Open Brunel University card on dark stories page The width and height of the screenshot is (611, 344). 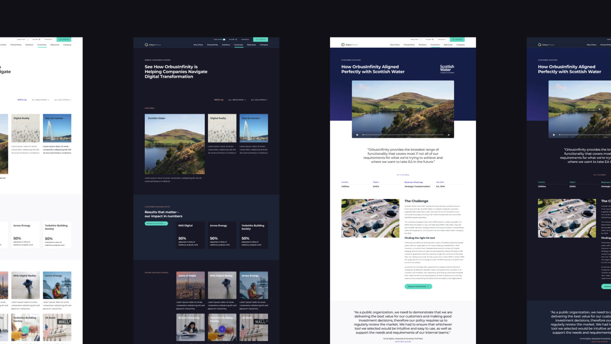(190, 327)
